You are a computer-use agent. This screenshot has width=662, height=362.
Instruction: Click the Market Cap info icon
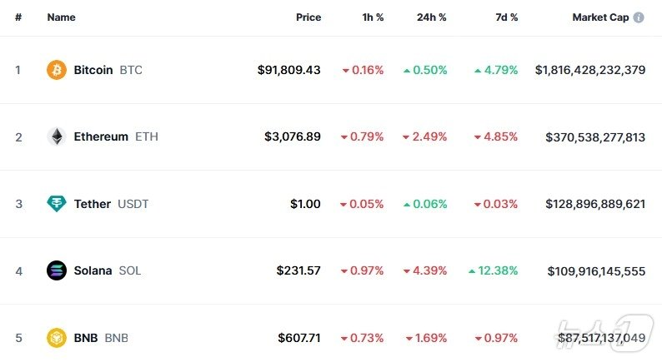tap(639, 17)
